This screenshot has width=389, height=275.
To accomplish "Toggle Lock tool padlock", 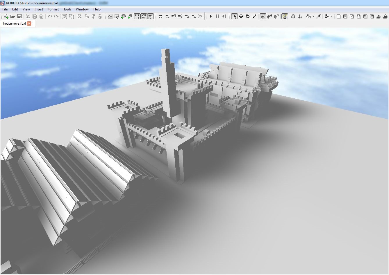I will click(x=293, y=17).
